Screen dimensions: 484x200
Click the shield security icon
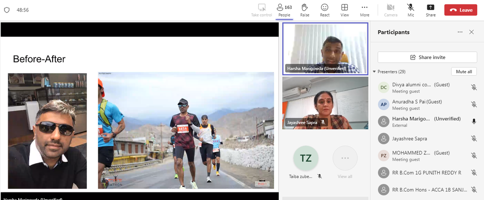point(7,10)
